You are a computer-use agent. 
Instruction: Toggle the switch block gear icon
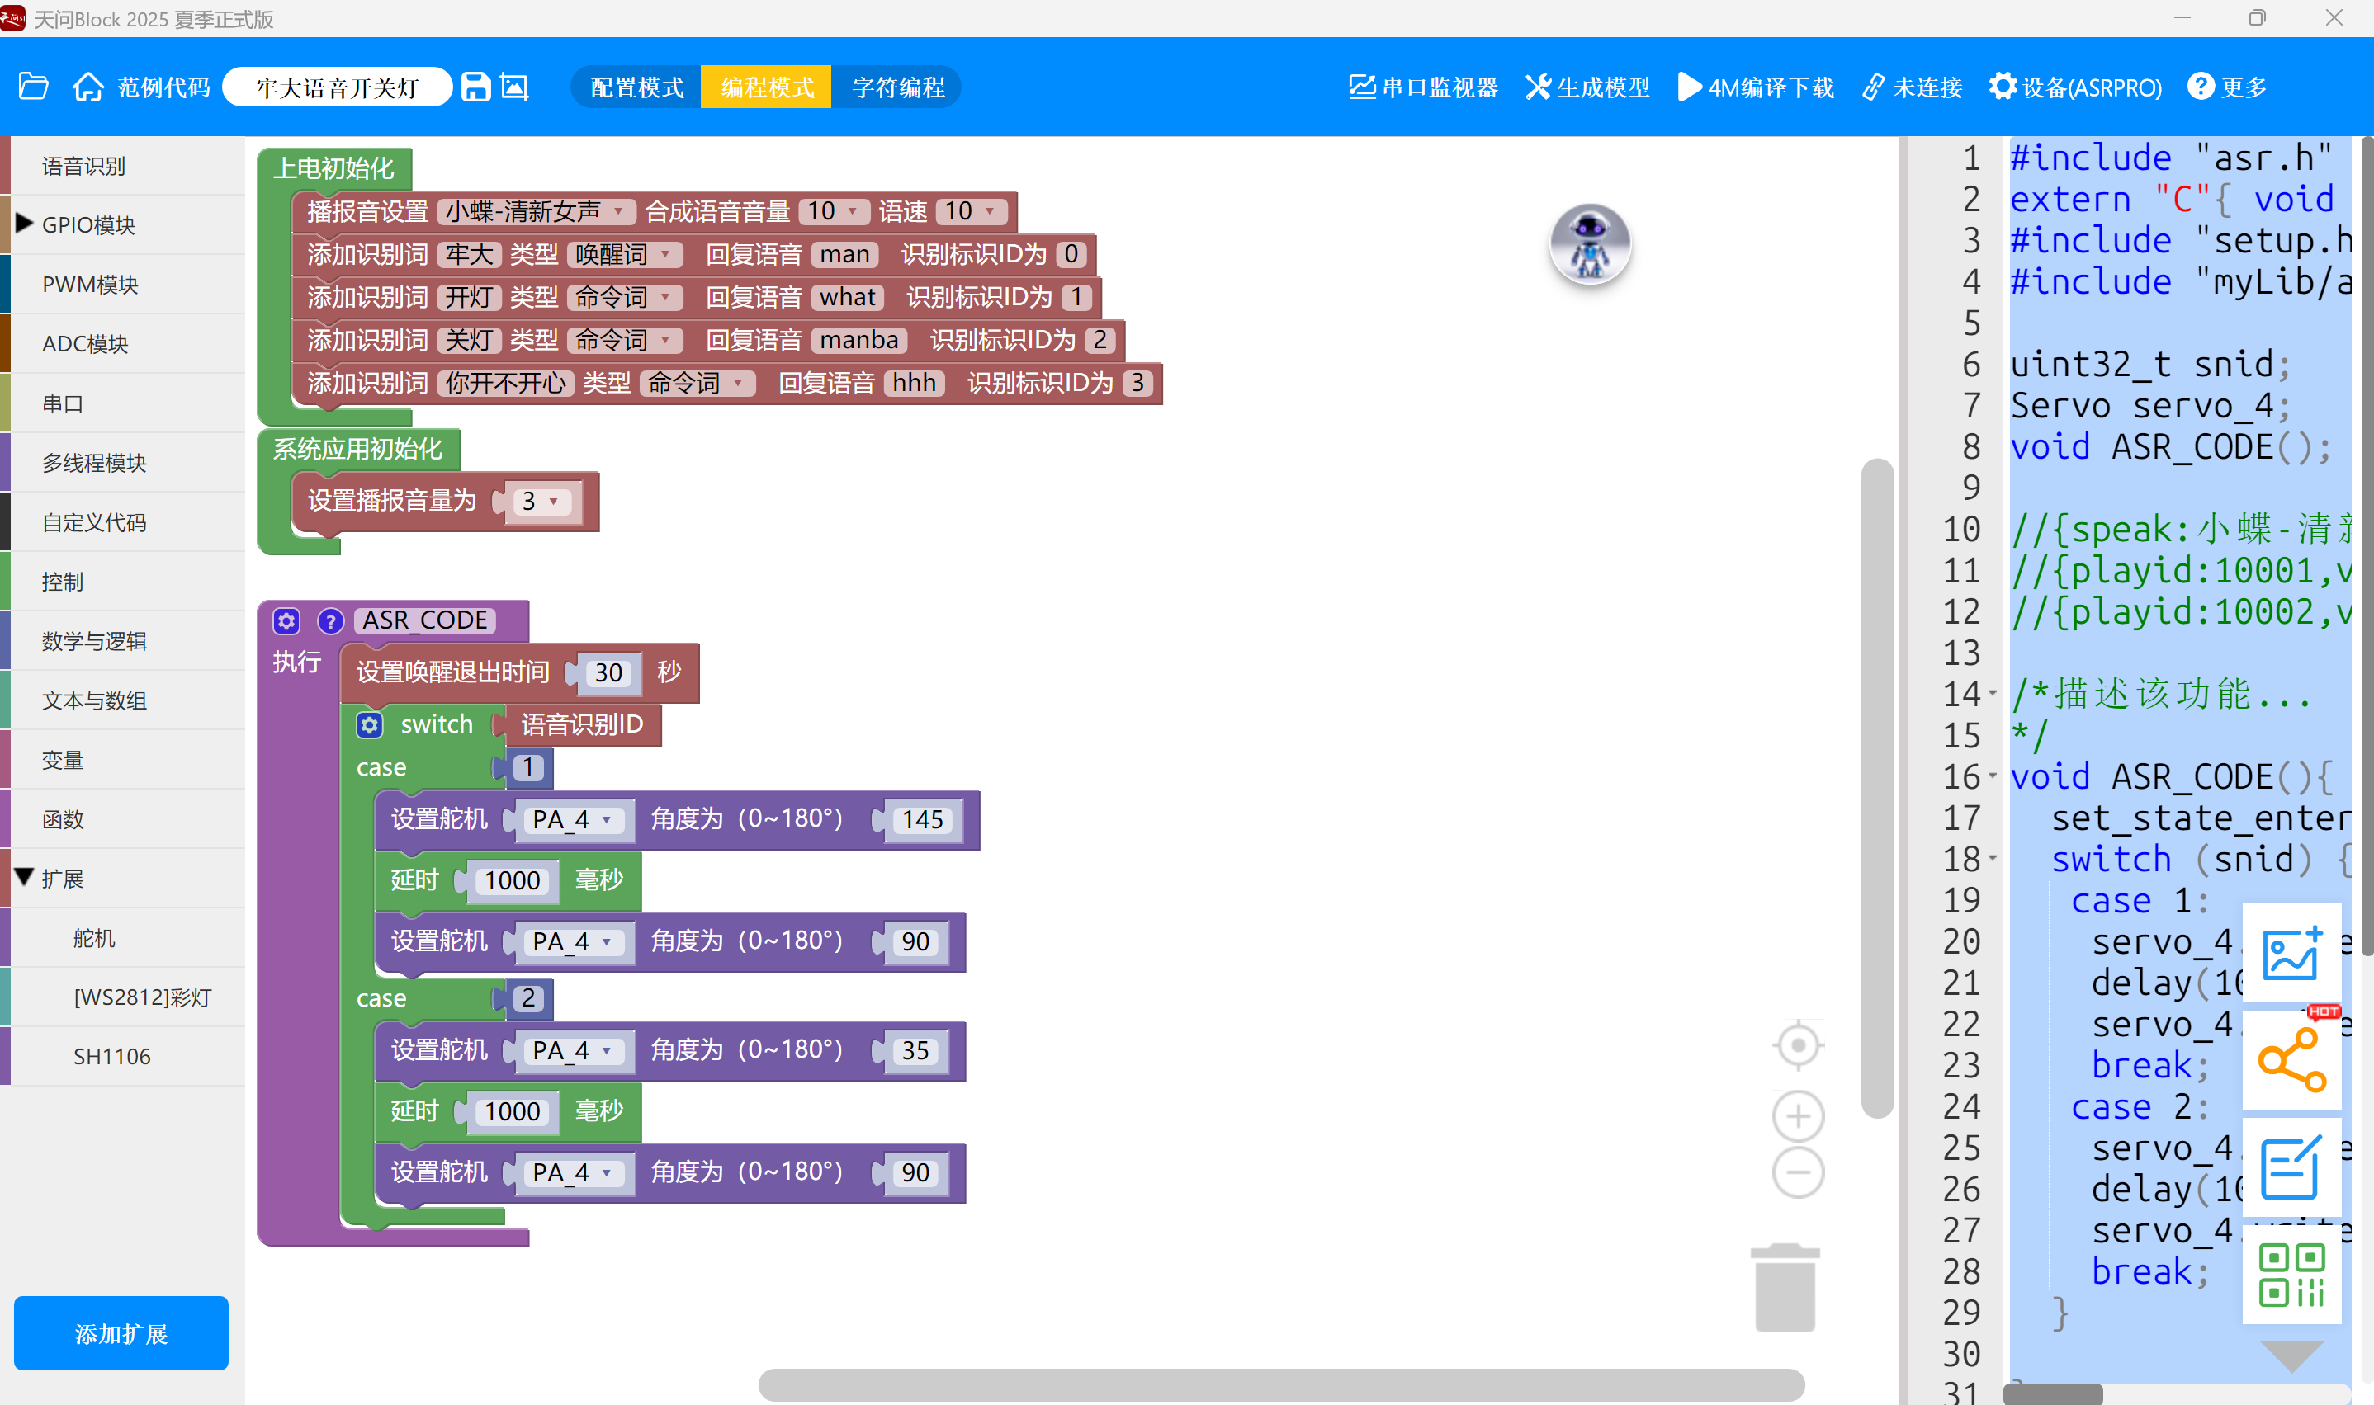click(369, 725)
